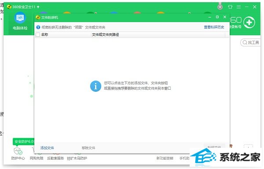The image size is (264, 169).
Task: Click 新功能尝鲜 at the bottom bar
Action: tap(165, 158)
